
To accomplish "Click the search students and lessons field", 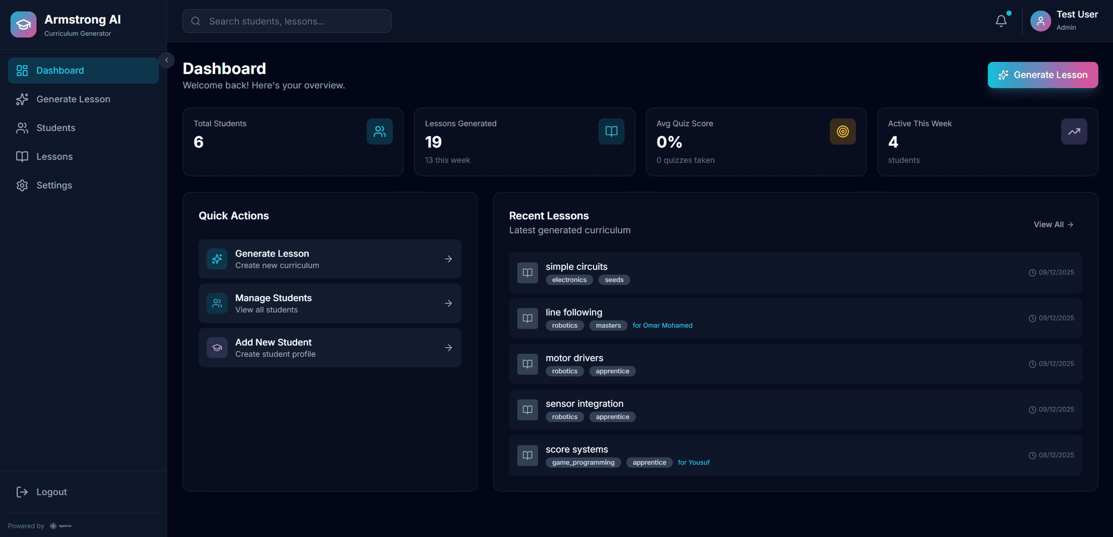I will click(x=287, y=21).
